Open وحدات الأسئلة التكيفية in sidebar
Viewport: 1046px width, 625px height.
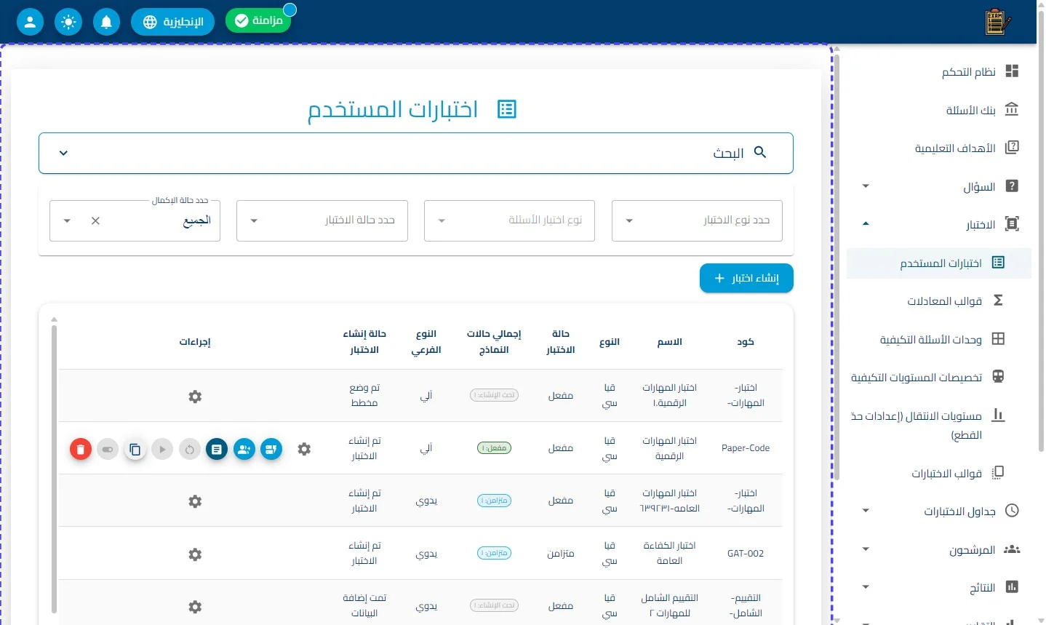click(939, 339)
